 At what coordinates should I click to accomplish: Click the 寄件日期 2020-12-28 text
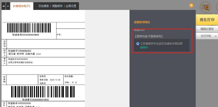tap(50, 80)
